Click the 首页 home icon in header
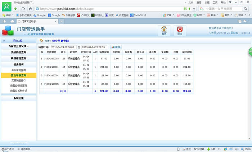The image size is (252, 152). click(x=164, y=30)
